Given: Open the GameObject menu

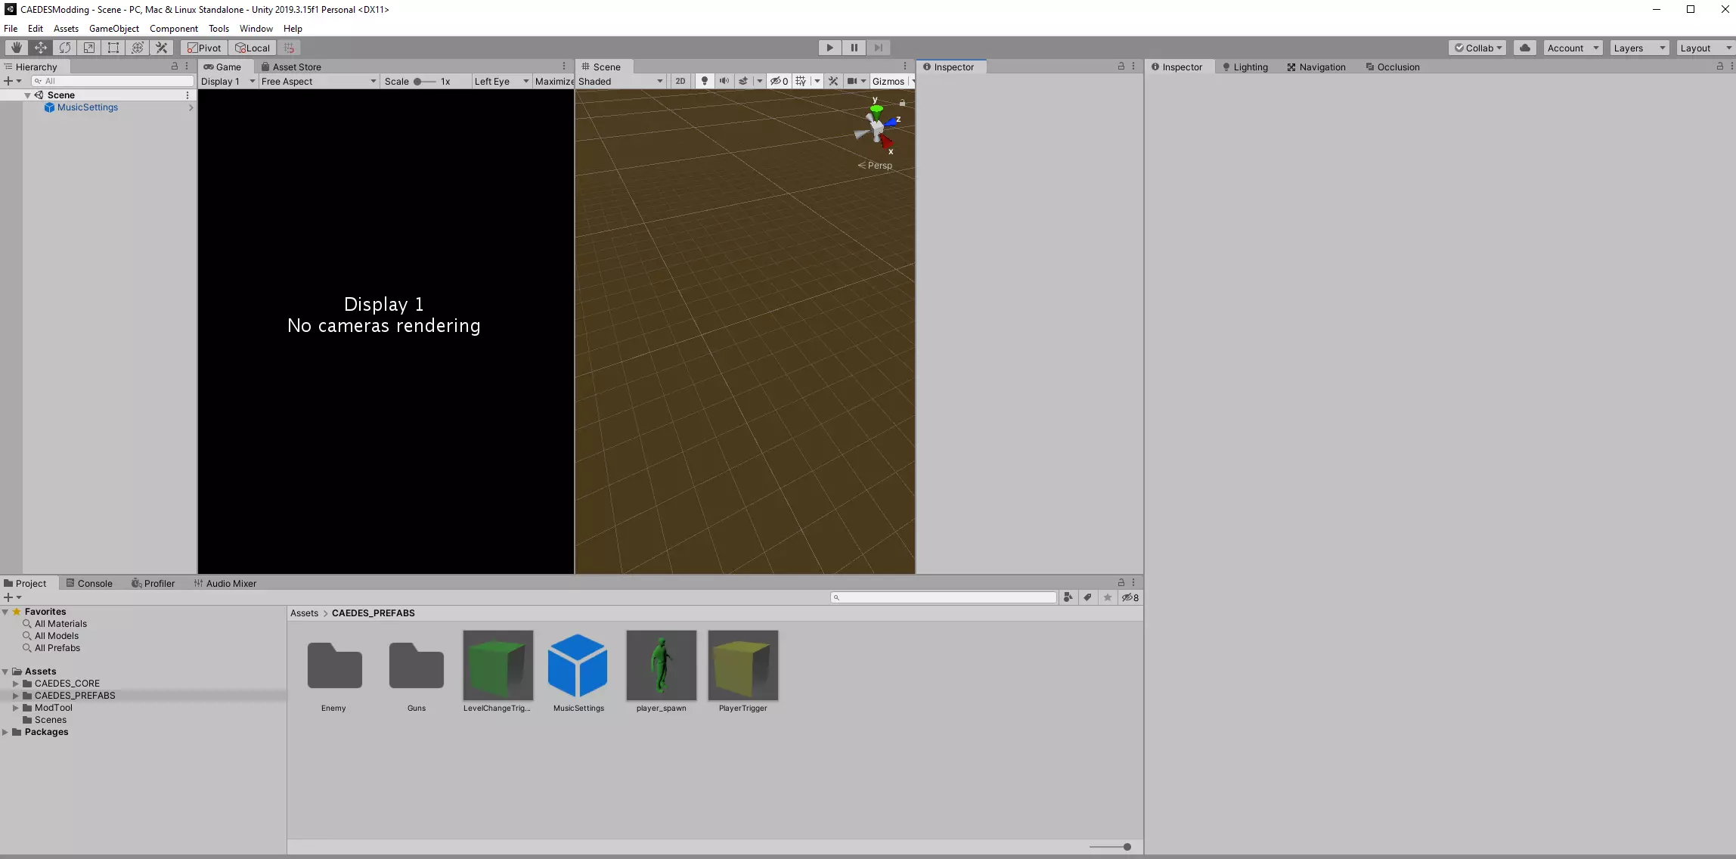Looking at the screenshot, I should click(x=113, y=29).
